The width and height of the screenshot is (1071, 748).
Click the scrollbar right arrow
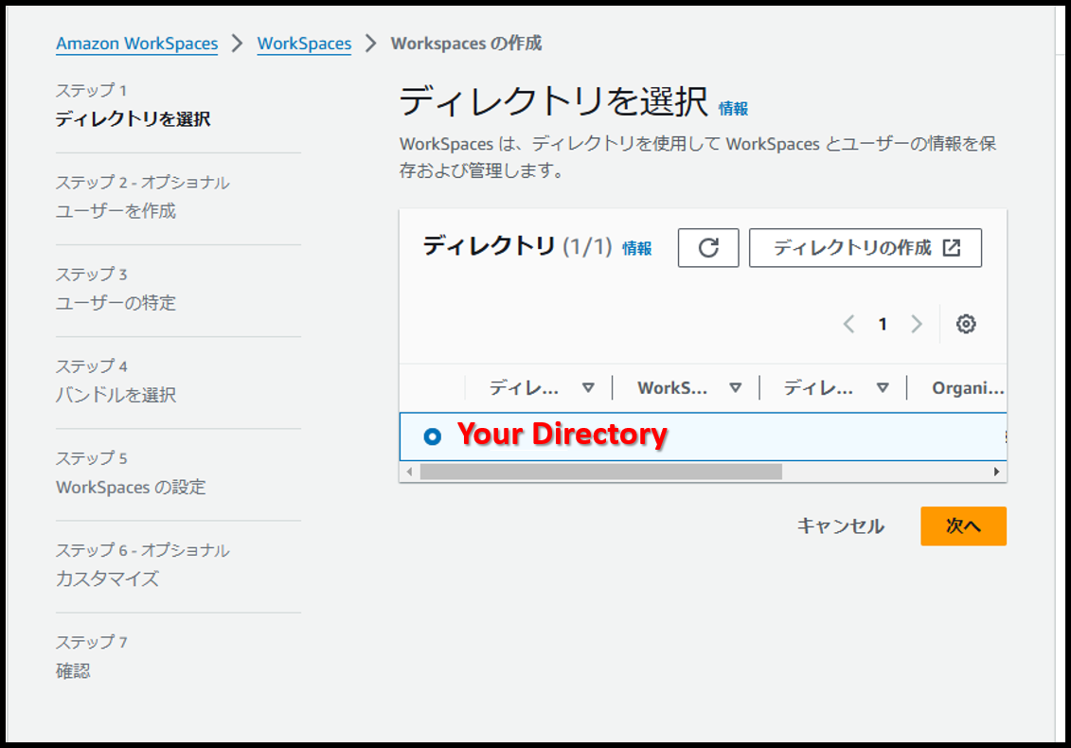pyautogui.click(x=996, y=472)
